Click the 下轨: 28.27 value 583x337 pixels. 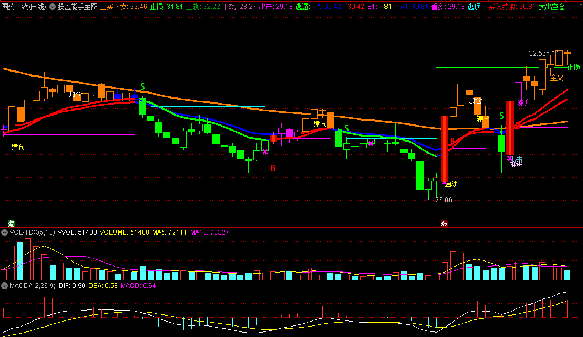(239, 7)
